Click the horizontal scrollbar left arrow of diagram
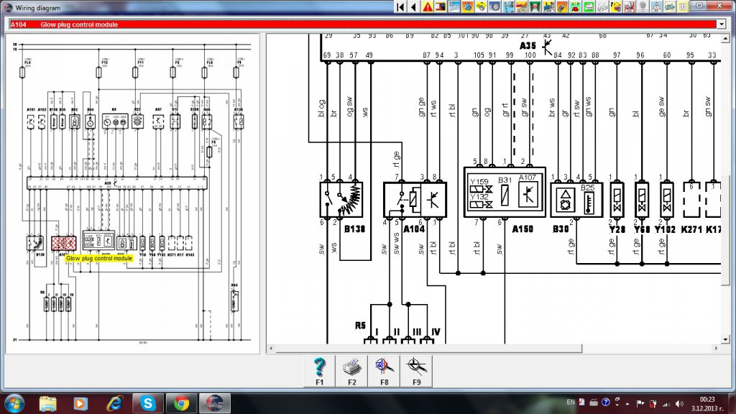The height and width of the screenshot is (414, 736). coord(272,349)
